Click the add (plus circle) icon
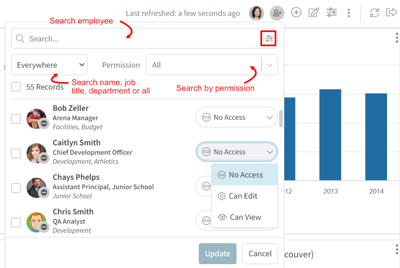The width and height of the screenshot is (400, 268). click(296, 13)
